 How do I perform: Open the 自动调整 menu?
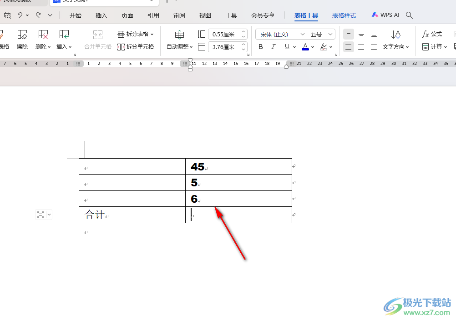point(179,40)
